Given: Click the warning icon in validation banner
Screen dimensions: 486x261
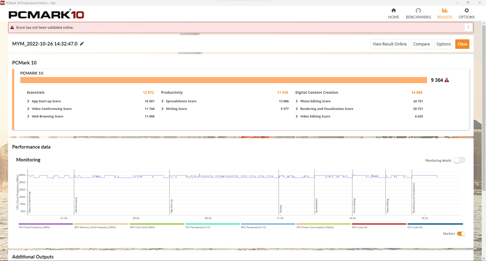Looking at the screenshot, I should tap(12, 27).
